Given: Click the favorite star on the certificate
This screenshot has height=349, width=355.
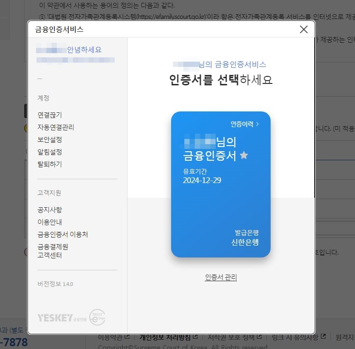Looking at the screenshot, I should pyautogui.click(x=244, y=156).
